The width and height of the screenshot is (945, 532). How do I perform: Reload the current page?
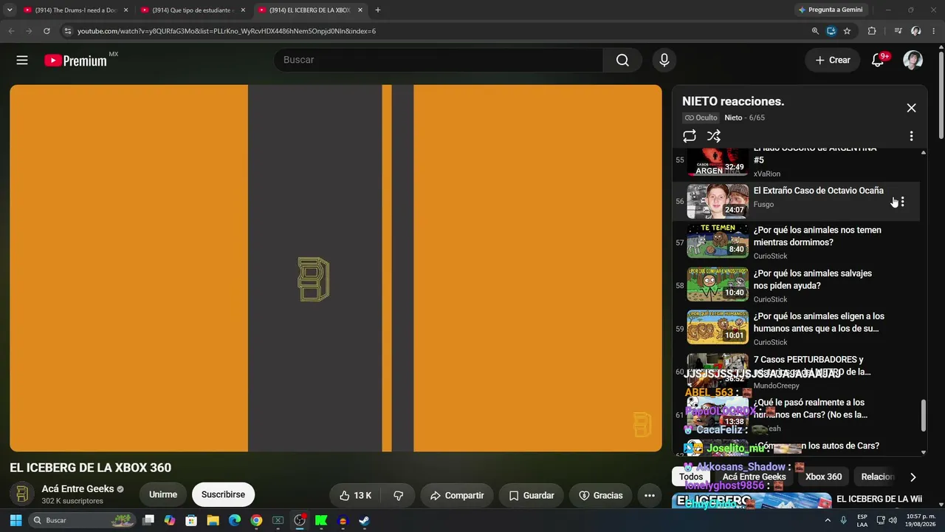coord(47,31)
